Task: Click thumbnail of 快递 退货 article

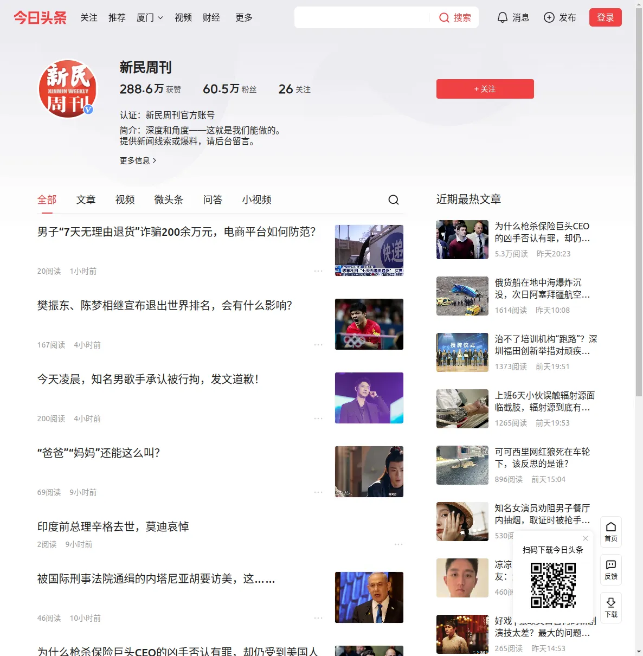Action: pos(369,250)
